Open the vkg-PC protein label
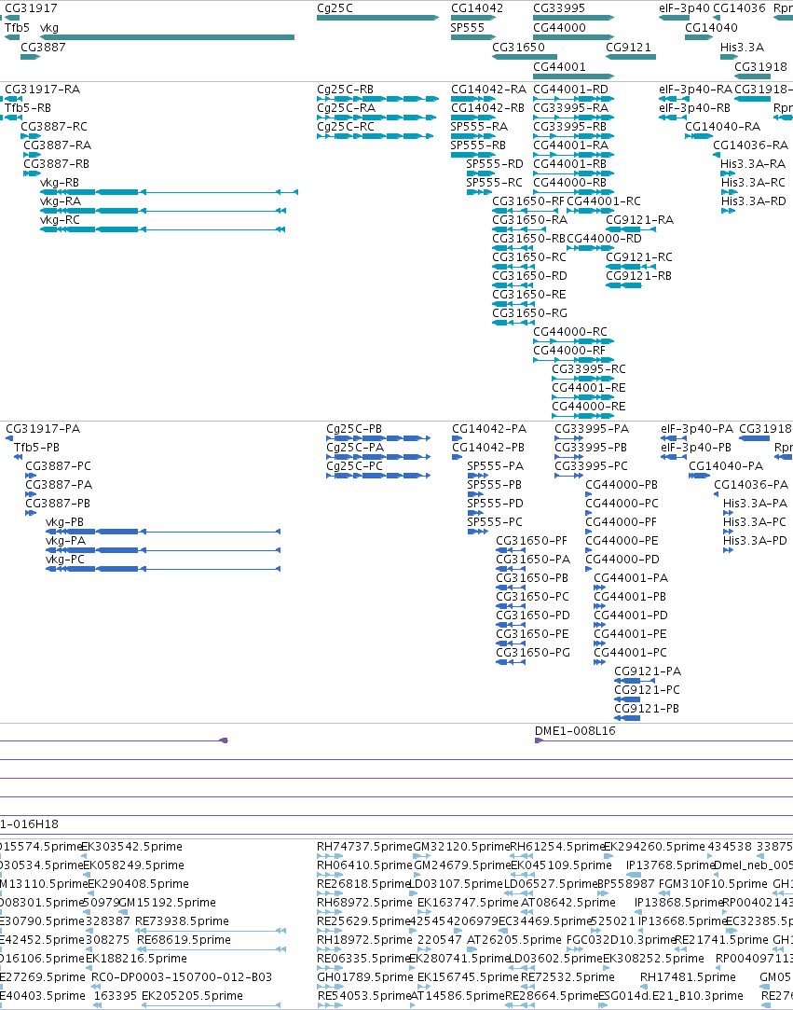Screen dimensions: 793x1010 65,560
